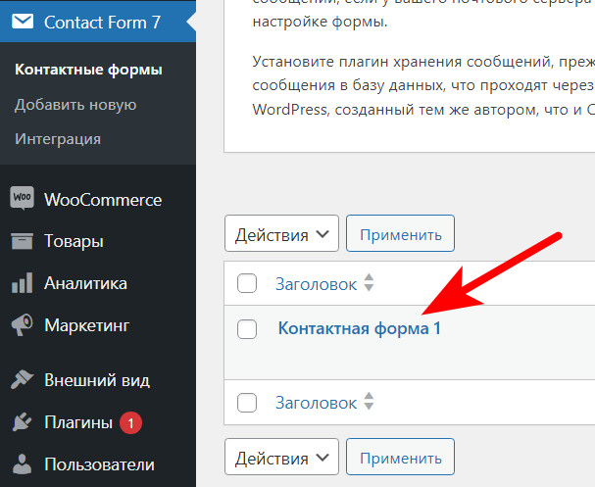The image size is (595, 487).
Task: Click the bottom Применить button
Action: click(400, 457)
